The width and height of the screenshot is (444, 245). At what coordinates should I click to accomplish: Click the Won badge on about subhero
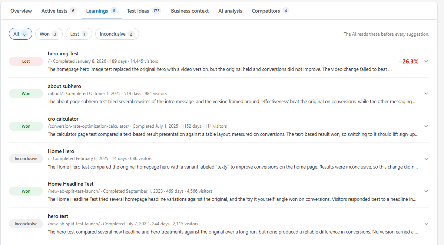point(26,94)
